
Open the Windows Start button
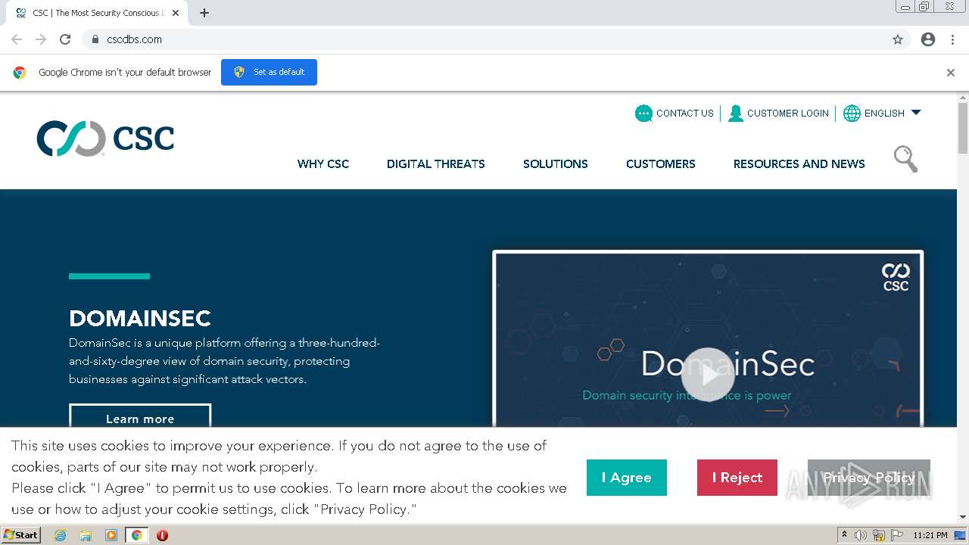tap(21, 535)
